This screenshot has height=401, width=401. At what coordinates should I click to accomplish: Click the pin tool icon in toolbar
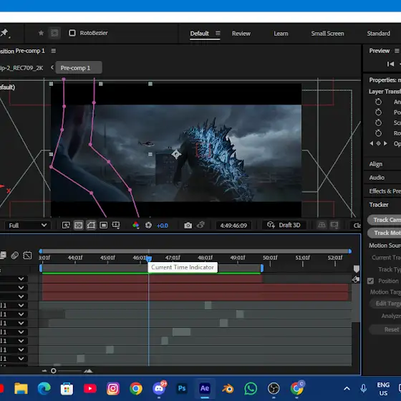point(5,33)
